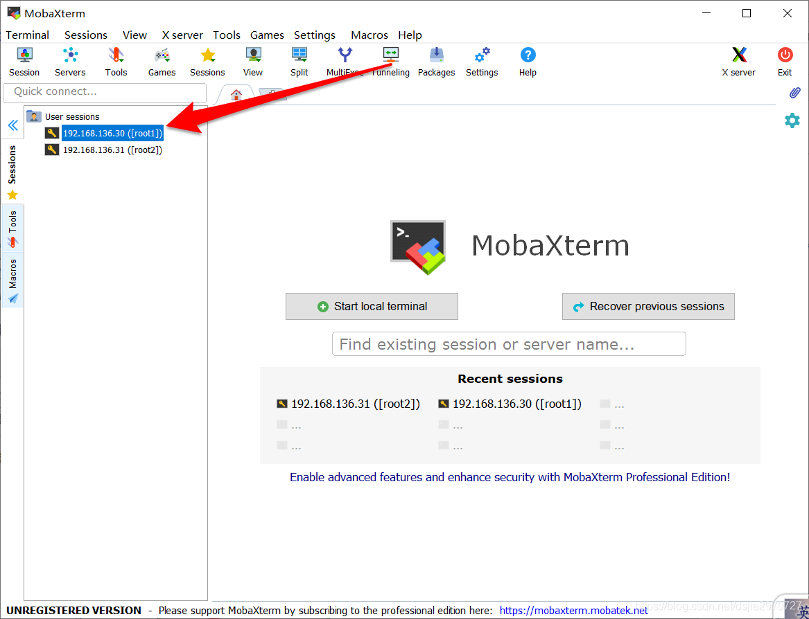
Task: Click the paperclip icon at right edge
Action: (794, 93)
